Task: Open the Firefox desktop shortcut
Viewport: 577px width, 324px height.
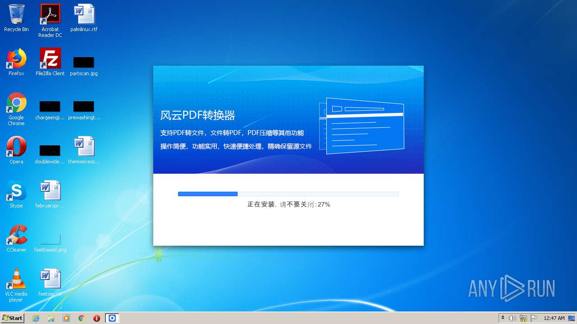Action: [16, 62]
